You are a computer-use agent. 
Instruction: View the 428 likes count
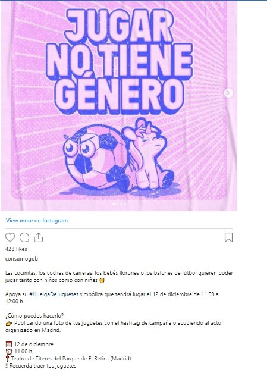[16, 249]
